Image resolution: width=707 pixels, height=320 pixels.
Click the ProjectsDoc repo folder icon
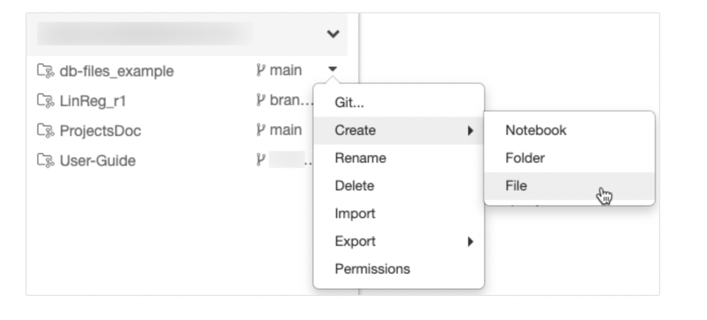45,131
